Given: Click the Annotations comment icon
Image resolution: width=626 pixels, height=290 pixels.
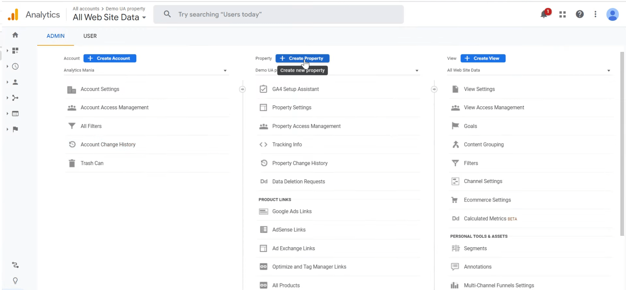Looking at the screenshot, I should [455, 267].
